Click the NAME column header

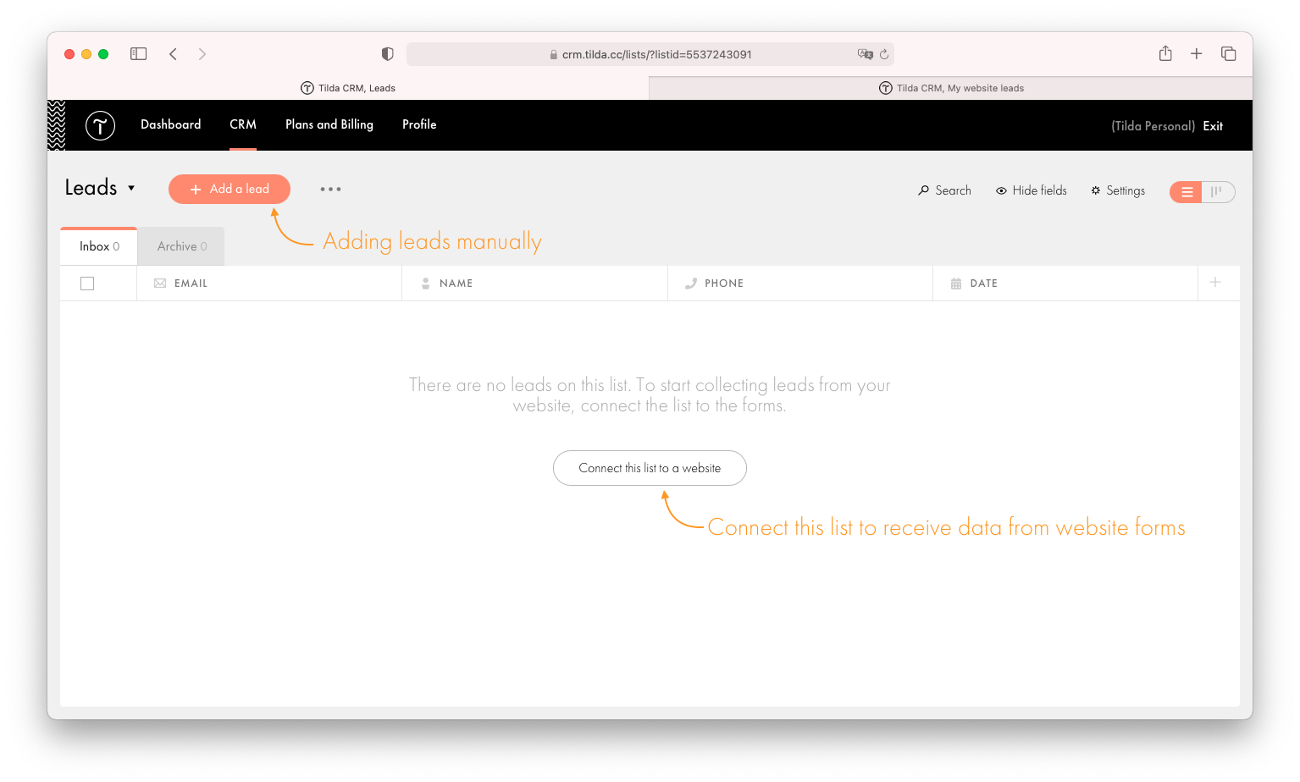pos(534,284)
